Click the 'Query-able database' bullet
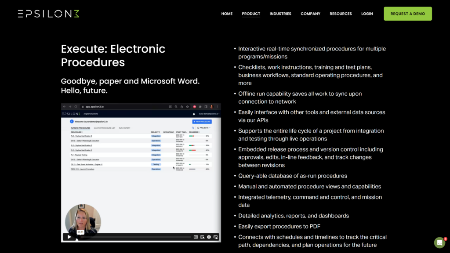The image size is (450, 253). click(292, 176)
